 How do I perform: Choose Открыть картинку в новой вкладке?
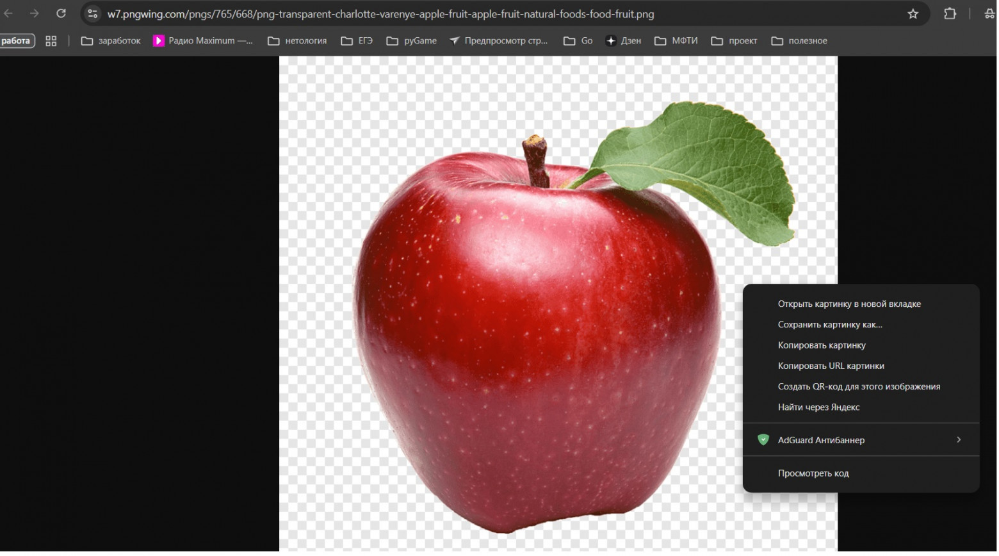click(x=861, y=304)
